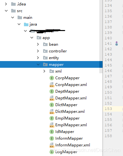Click the mapper package icon
Viewport: 123px width, 156px height.
[x=45, y=65]
